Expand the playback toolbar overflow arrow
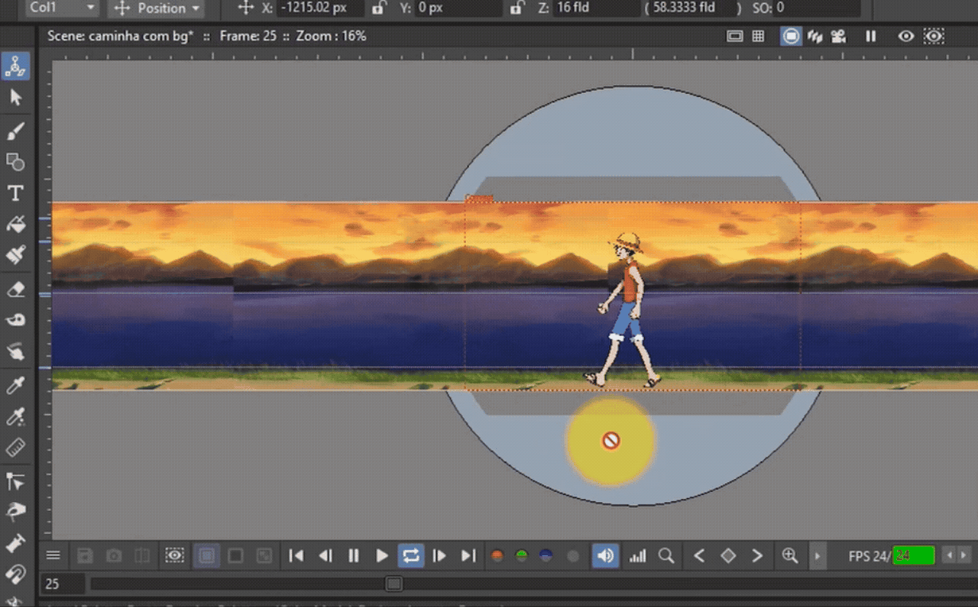978x607 pixels. pos(818,556)
